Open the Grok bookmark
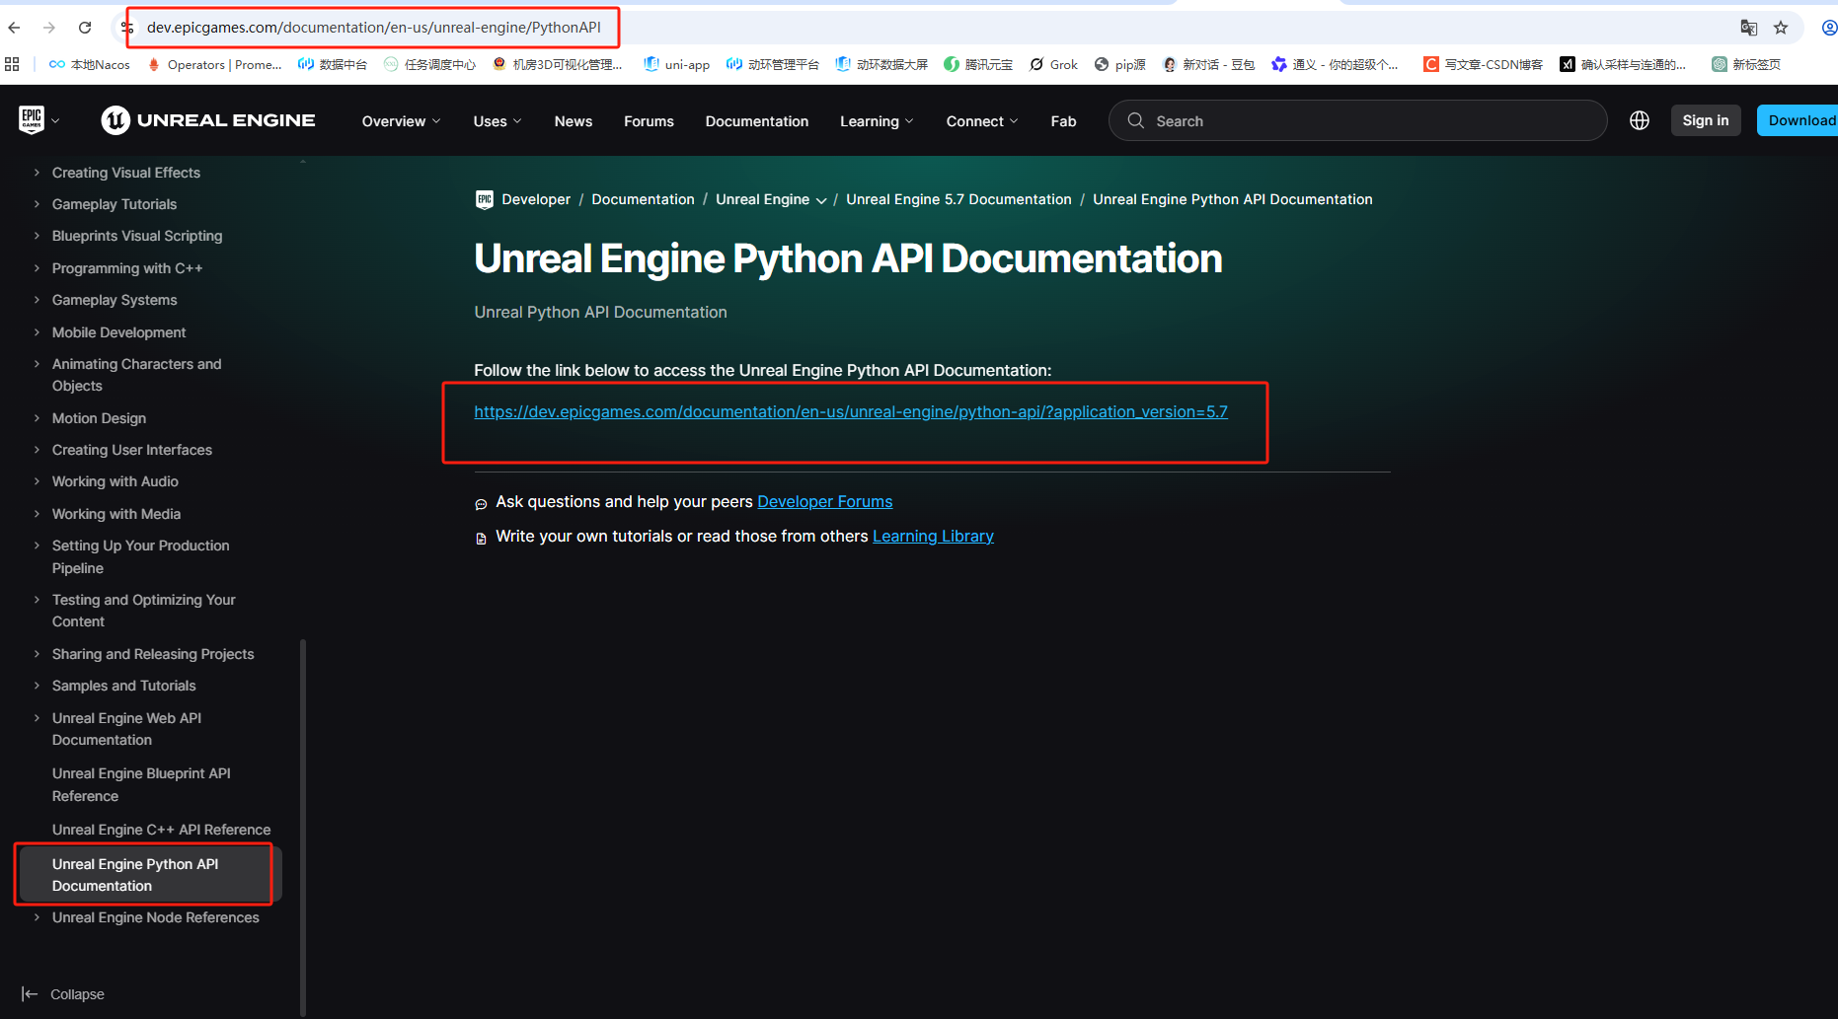Screen dimensions: 1838x1019 [1053, 64]
